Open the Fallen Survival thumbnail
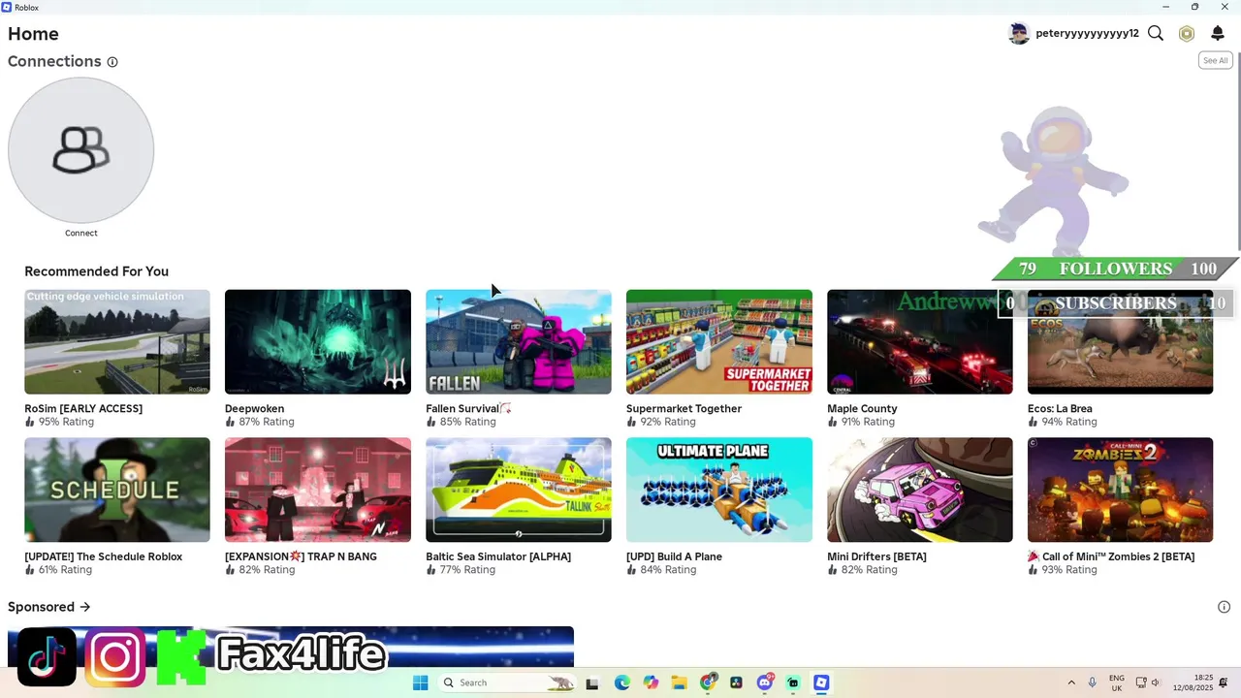The width and height of the screenshot is (1241, 698). (x=519, y=341)
